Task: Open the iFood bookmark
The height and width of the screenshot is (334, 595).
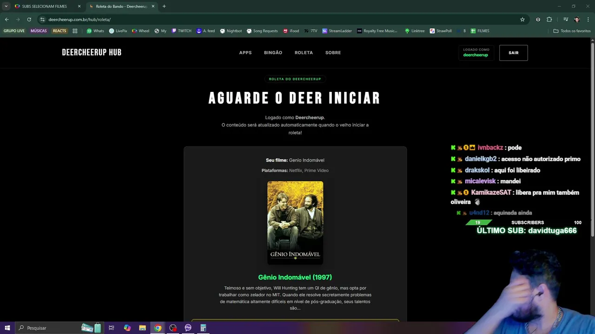Action: pyautogui.click(x=291, y=31)
